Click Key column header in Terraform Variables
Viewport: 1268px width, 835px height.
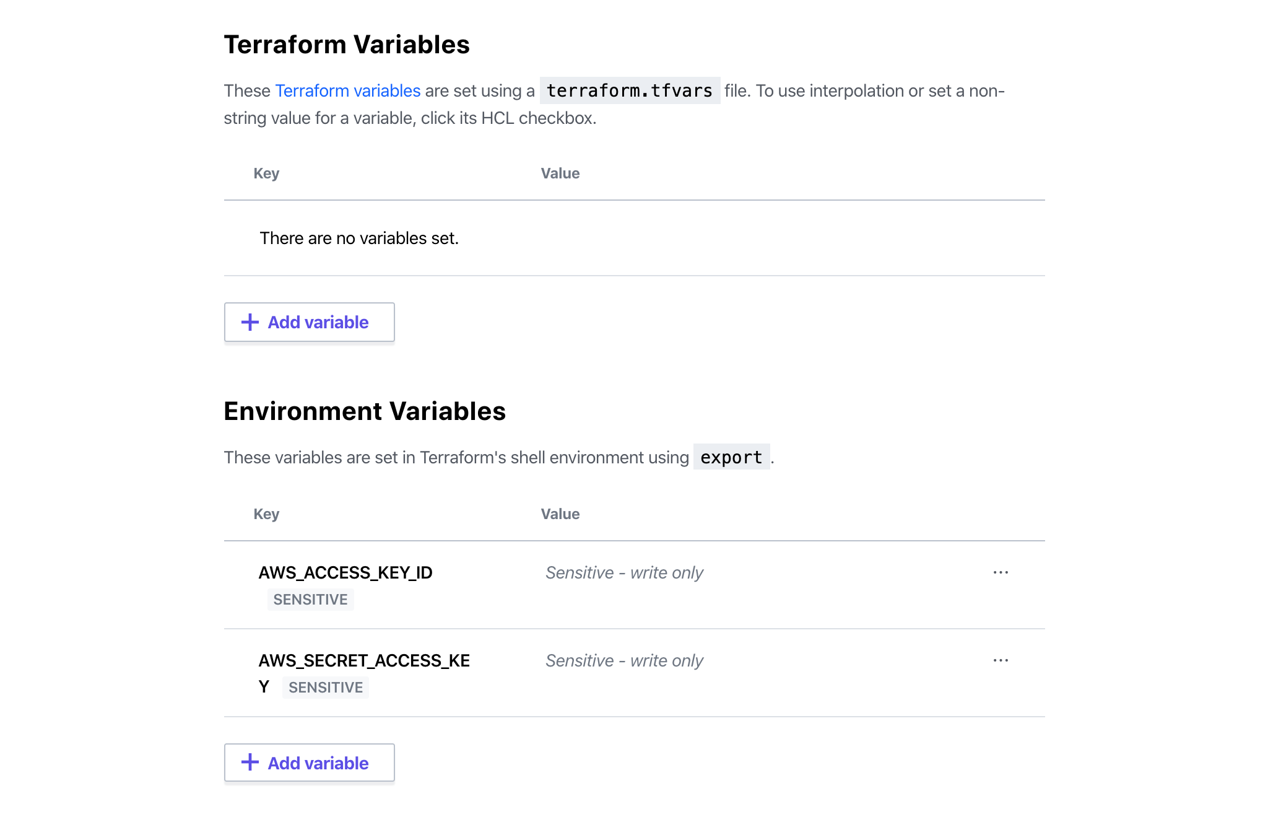[266, 173]
